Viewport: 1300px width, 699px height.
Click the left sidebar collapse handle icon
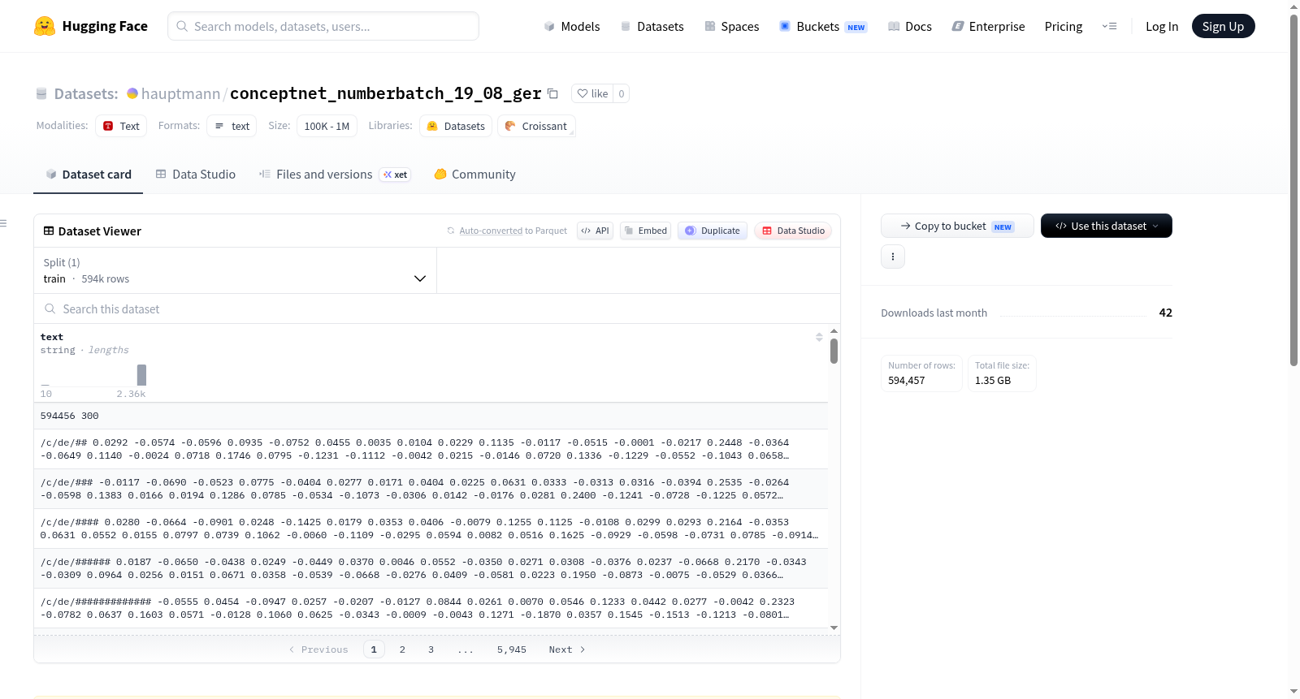(3, 223)
